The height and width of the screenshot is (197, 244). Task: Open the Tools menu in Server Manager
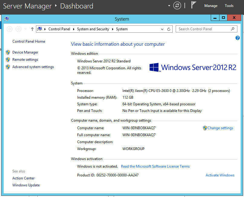(229, 6)
